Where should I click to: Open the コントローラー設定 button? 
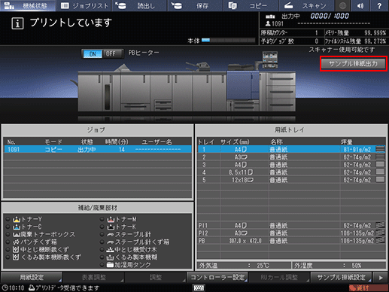pyautogui.click(x=217, y=278)
